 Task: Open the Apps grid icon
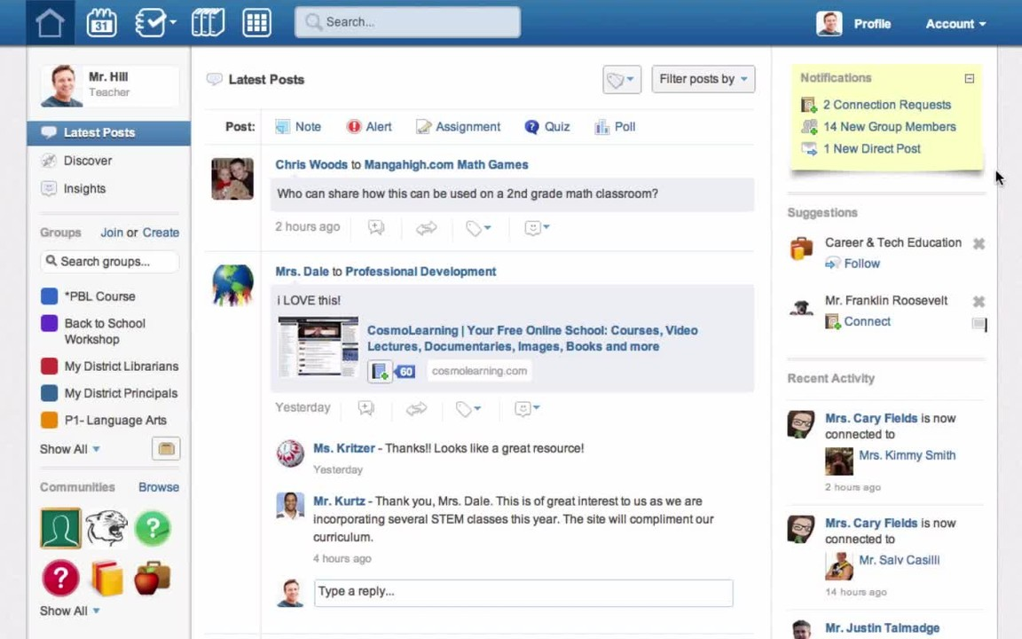click(x=256, y=23)
